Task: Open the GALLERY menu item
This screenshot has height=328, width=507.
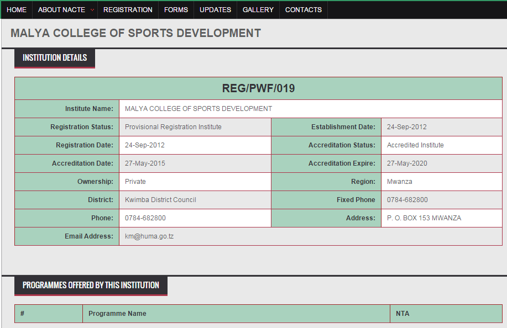Action: pos(258,10)
